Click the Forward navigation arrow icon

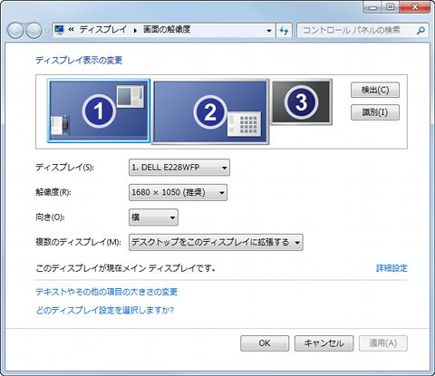pos(34,31)
